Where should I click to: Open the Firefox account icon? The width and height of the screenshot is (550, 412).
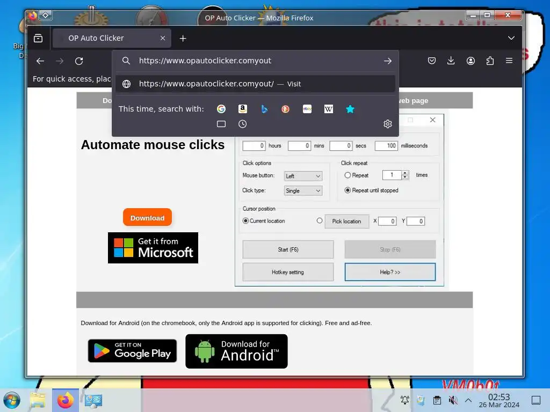471,61
